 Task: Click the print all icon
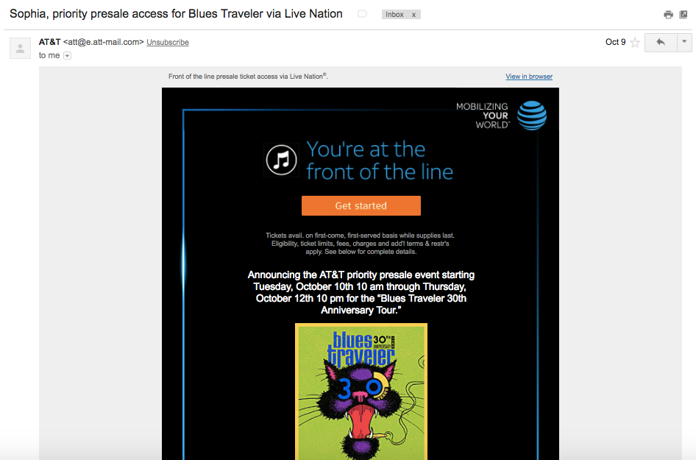tap(668, 15)
